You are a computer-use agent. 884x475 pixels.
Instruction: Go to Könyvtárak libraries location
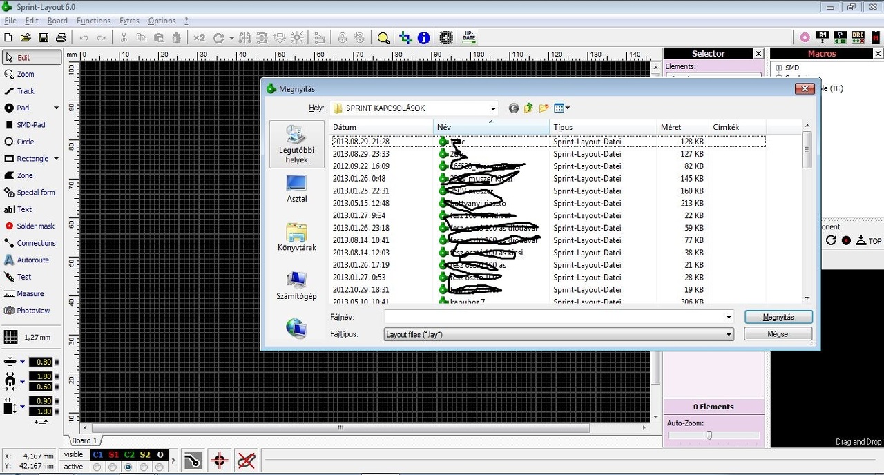(297, 237)
